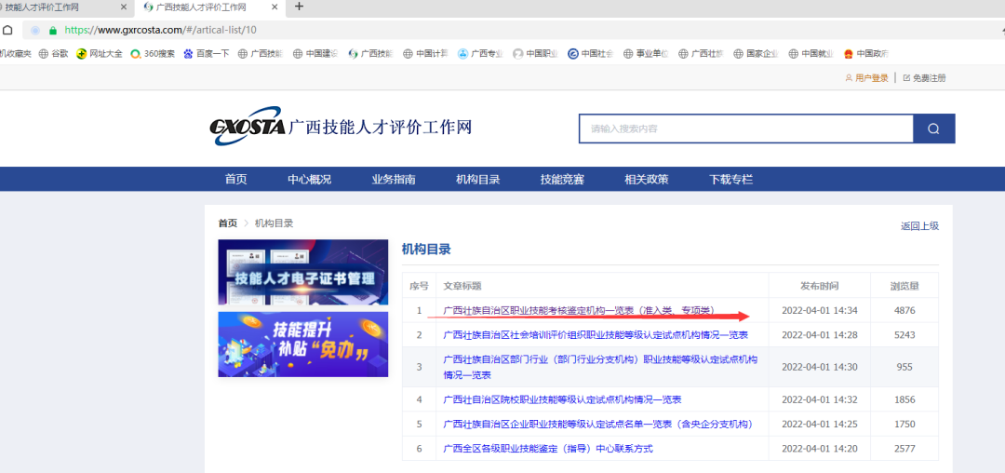Select 技能竞赛 in the navigation bar
1005x473 pixels.
point(562,180)
